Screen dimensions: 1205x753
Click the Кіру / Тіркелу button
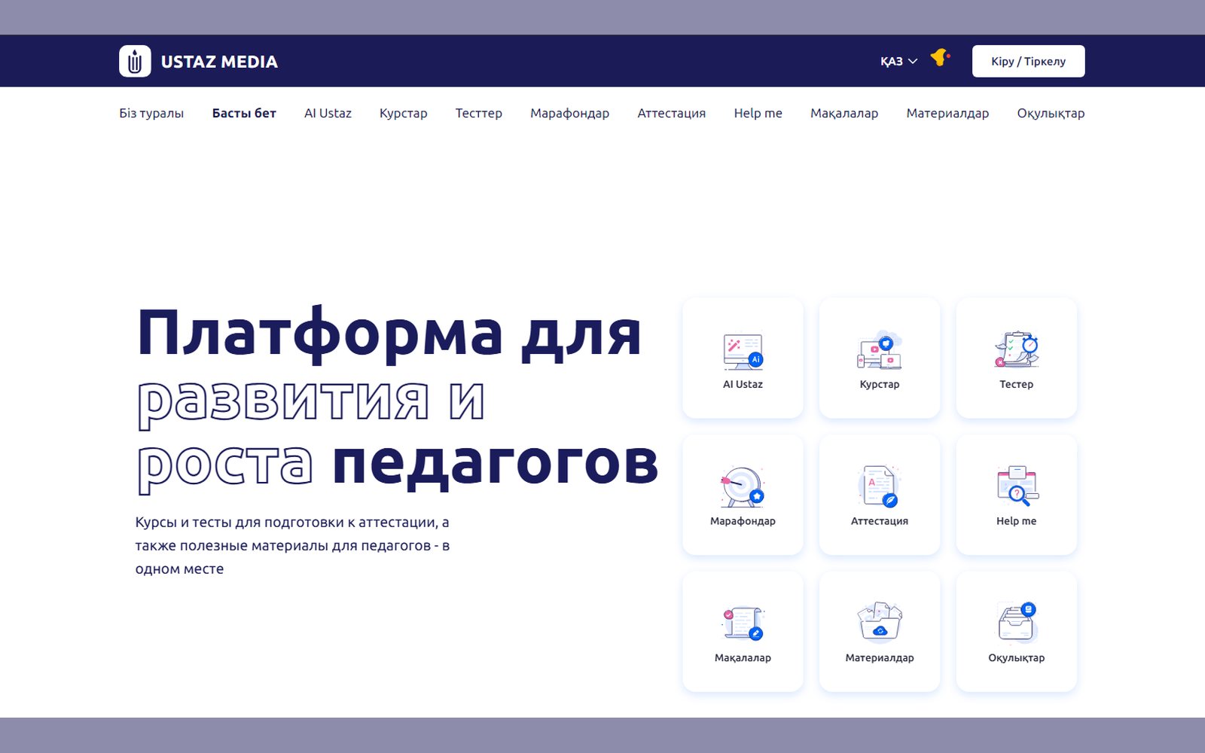pyautogui.click(x=1028, y=61)
